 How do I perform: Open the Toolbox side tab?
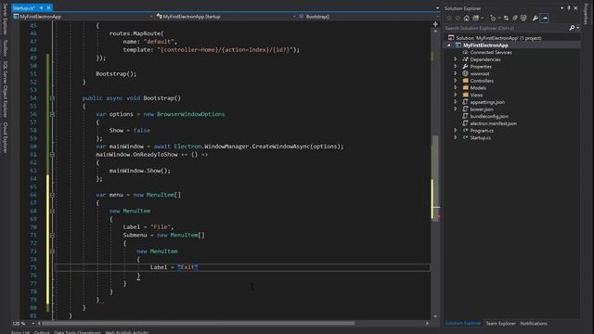pyautogui.click(x=5, y=48)
